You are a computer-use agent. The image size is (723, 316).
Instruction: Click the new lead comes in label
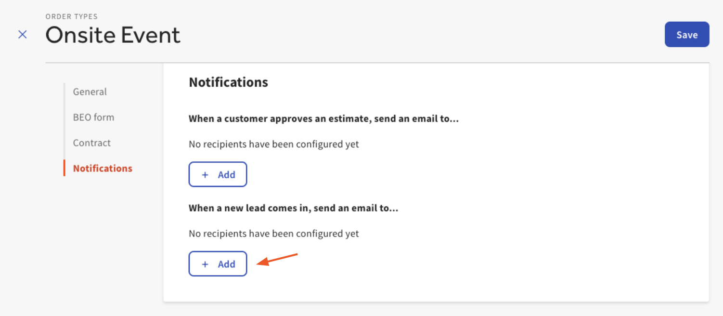click(x=293, y=208)
